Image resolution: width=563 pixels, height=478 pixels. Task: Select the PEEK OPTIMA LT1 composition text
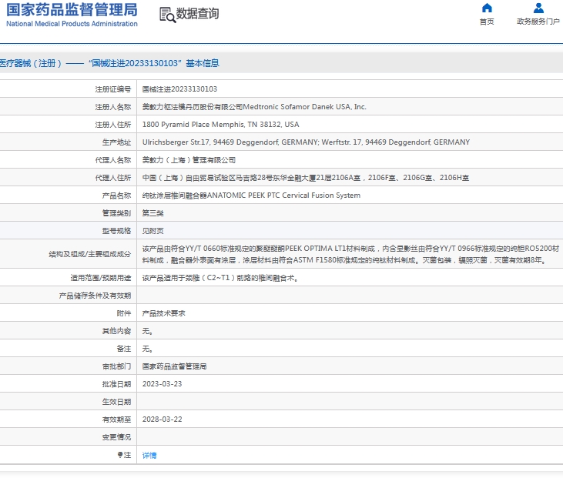(350, 254)
